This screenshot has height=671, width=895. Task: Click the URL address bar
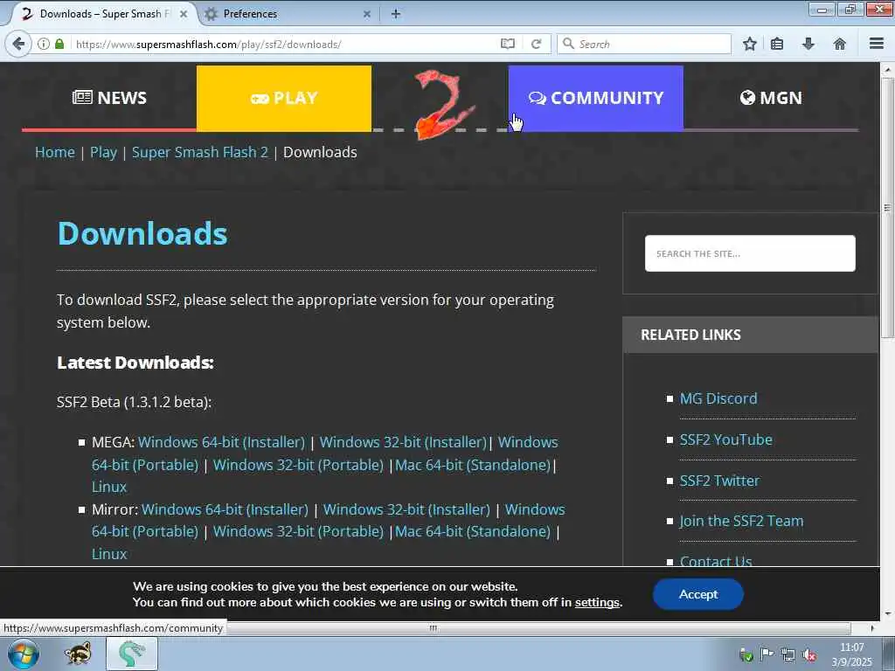(x=286, y=44)
